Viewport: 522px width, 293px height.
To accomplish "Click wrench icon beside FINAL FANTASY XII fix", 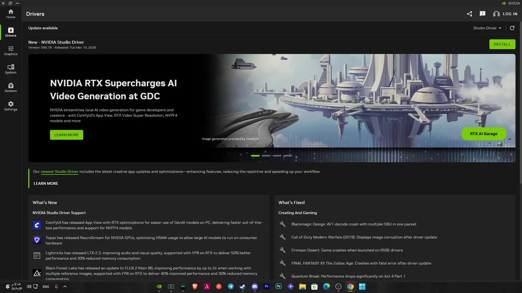I will click(283, 263).
